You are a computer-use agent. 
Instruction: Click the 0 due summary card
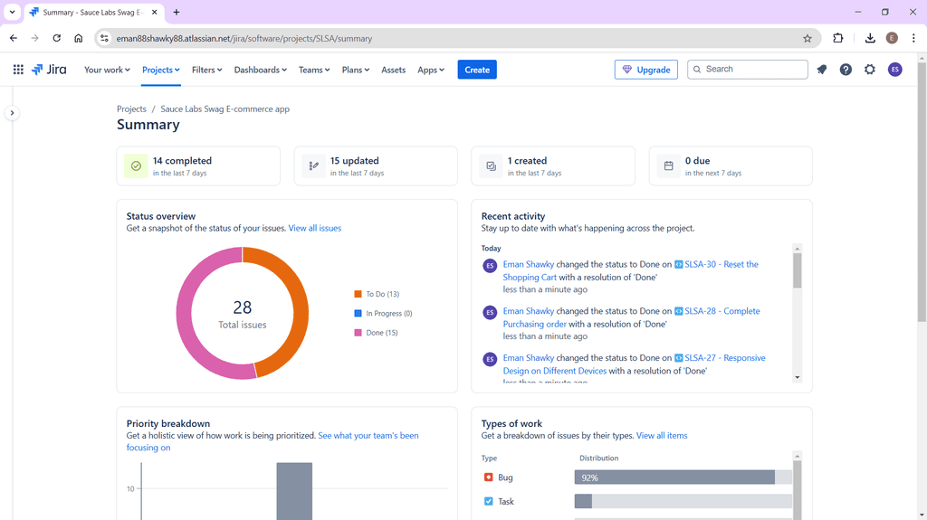click(x=731, y=166)
